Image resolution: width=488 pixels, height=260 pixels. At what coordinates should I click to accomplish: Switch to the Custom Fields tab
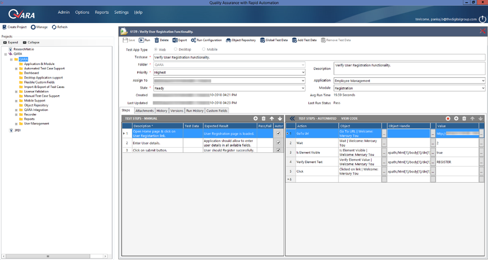(x=216, y=110)
